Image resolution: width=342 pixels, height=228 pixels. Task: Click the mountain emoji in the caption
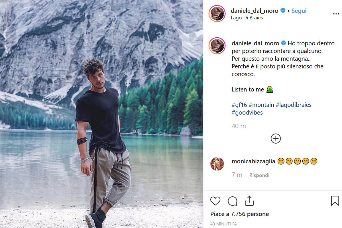click(270, 89)
